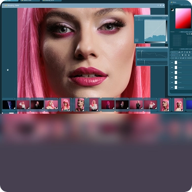The image size is (192, 192).
Task: Open the filmstrip photo of the person in a dark suit
Action: pyautogui.click(x=136, y=105)
